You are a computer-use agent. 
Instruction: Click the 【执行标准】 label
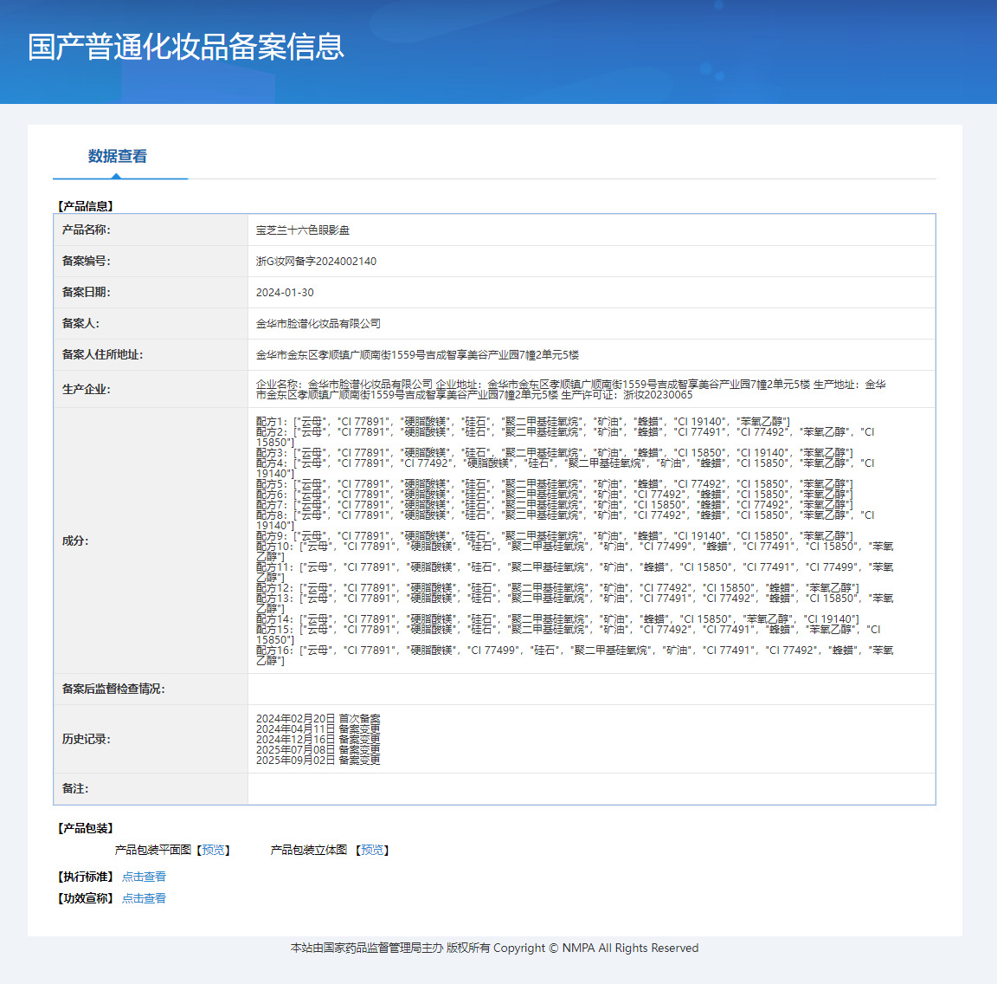tap(85, 877)
